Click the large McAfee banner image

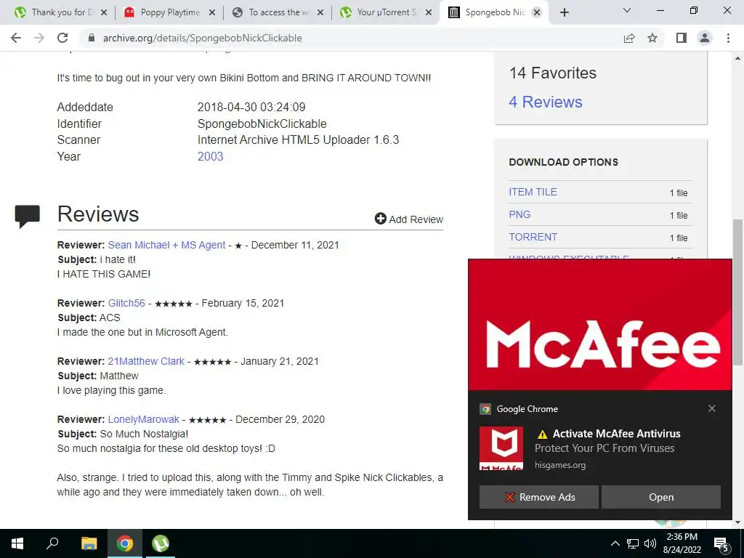(599, 325)
